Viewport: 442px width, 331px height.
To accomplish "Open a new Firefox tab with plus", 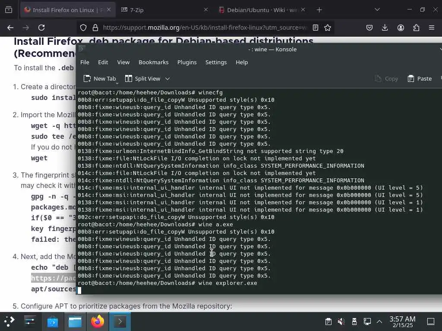I will pyautogui.click(x=319, y=10).
